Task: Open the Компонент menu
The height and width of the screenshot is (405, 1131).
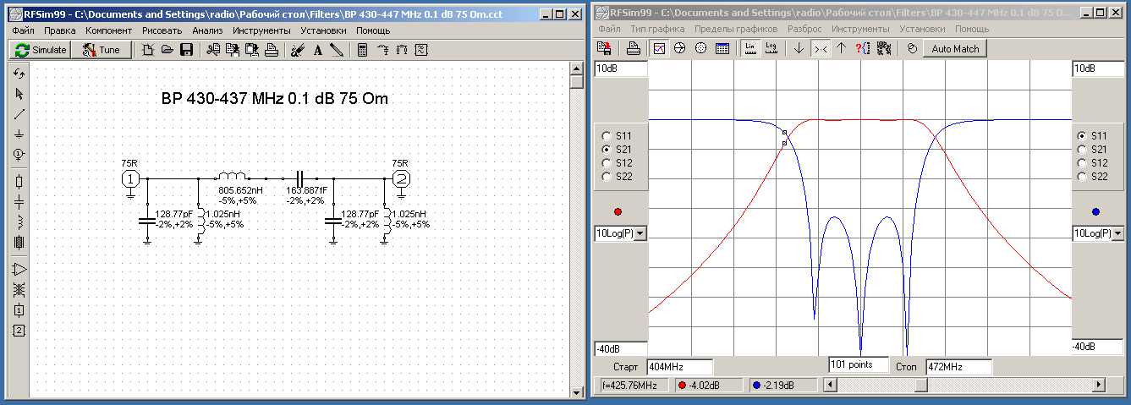Action: [108, 30]
